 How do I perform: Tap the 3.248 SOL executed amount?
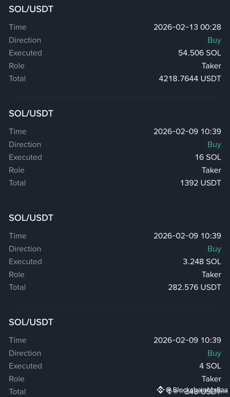tap(202, 262)
